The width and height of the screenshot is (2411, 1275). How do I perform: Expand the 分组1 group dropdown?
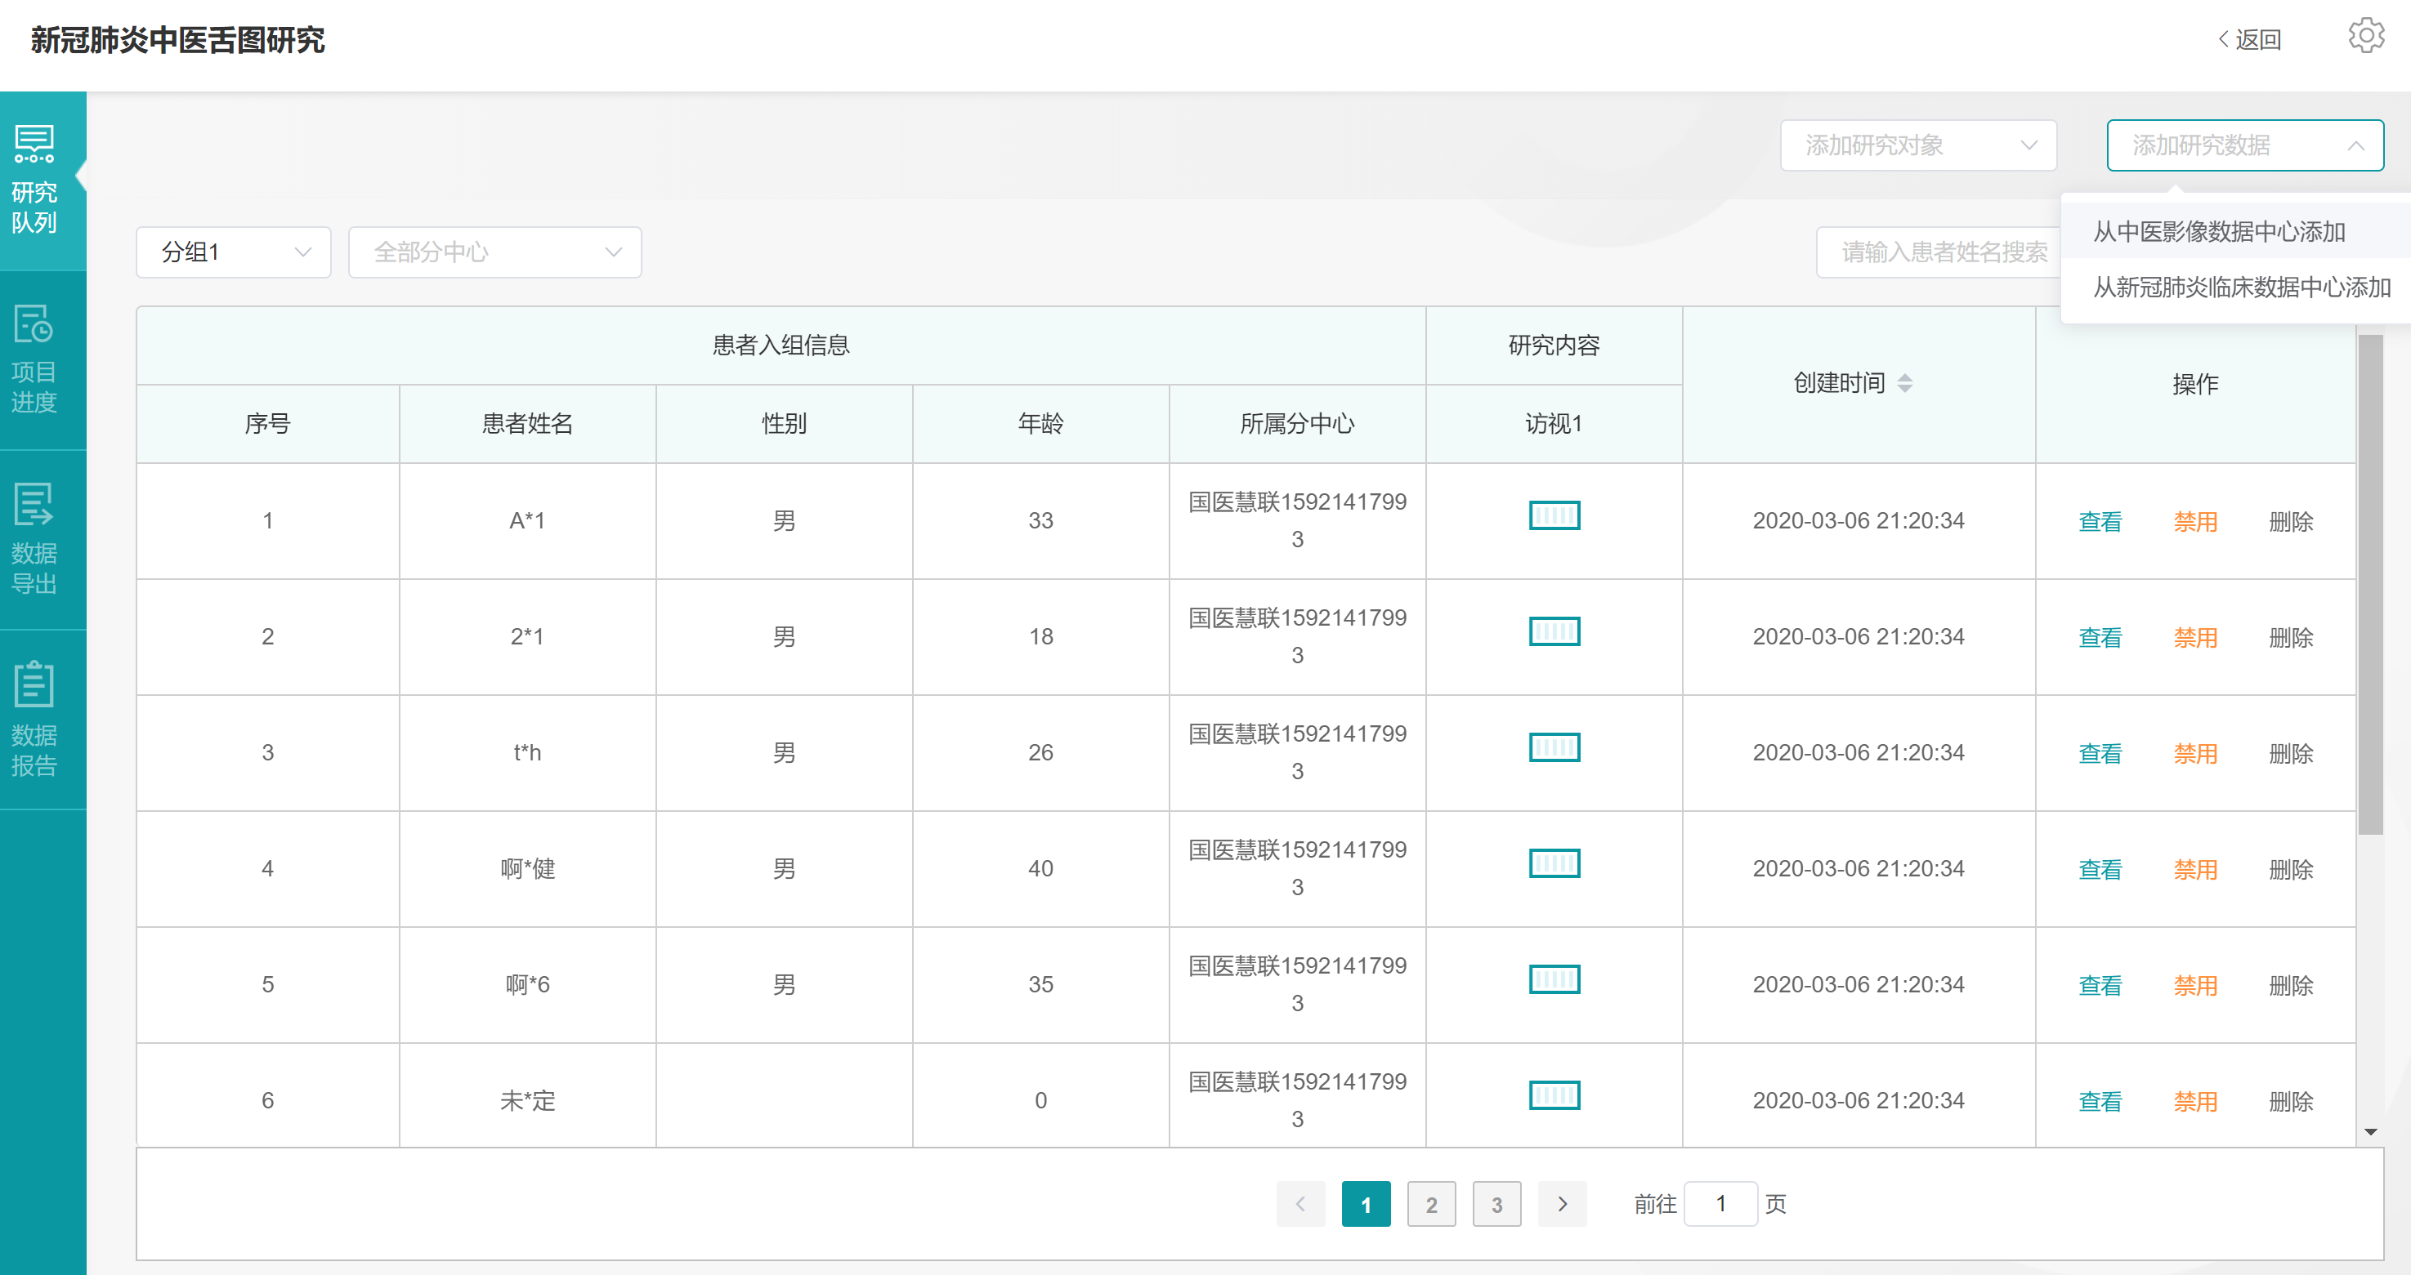tap(234, 252)
